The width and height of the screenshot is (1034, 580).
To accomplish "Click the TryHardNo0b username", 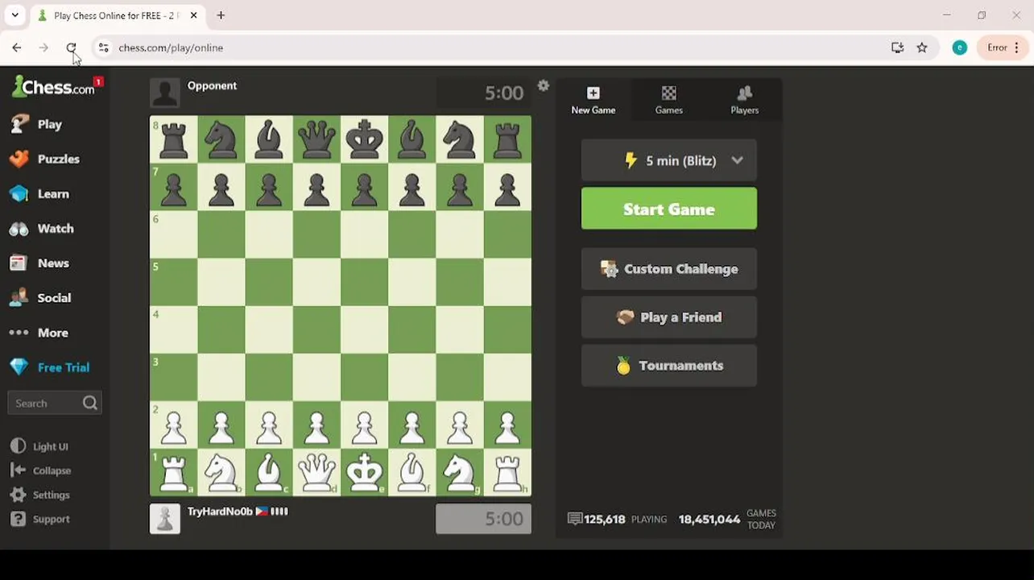I will coord(220,512).
